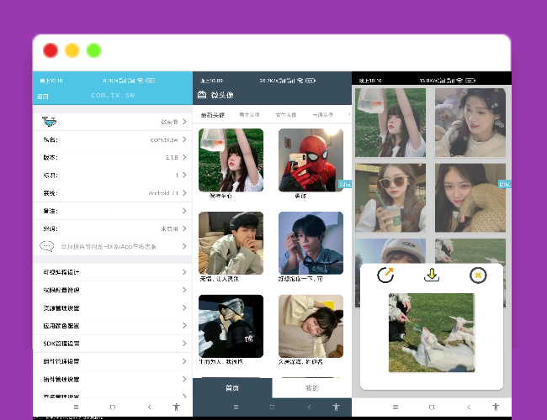Tap the Wi-Fi status icon in left phone
The width and height of the screenshot is (547, 420).
pyautogui.click(x=141, y=81)
